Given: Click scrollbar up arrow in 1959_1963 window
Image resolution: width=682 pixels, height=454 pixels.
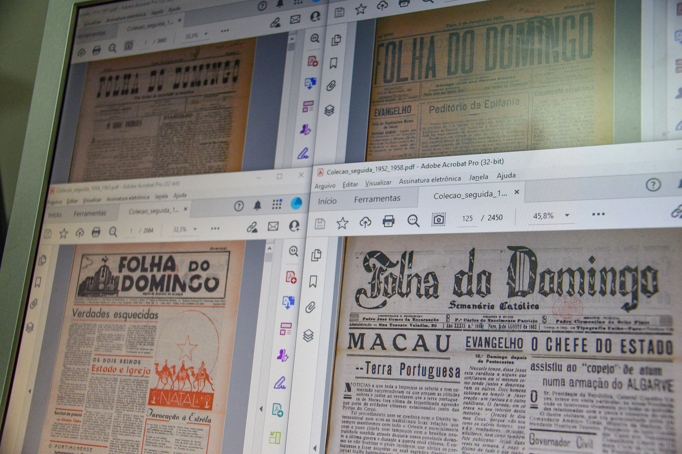Looking at the screenshot, I should pos(269,249).
